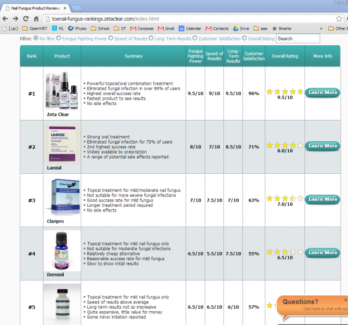Open the OpenWRT bookmark folder
The height and width of the screenshot is (325, 348).
(x=35, y=28)
